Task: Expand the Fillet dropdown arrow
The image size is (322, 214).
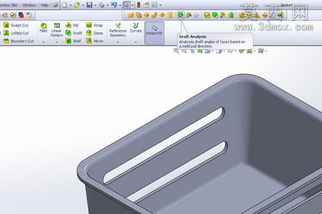Action: 43,42
